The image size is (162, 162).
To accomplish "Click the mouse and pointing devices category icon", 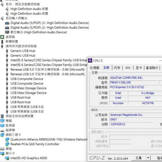I will (2, 116).
